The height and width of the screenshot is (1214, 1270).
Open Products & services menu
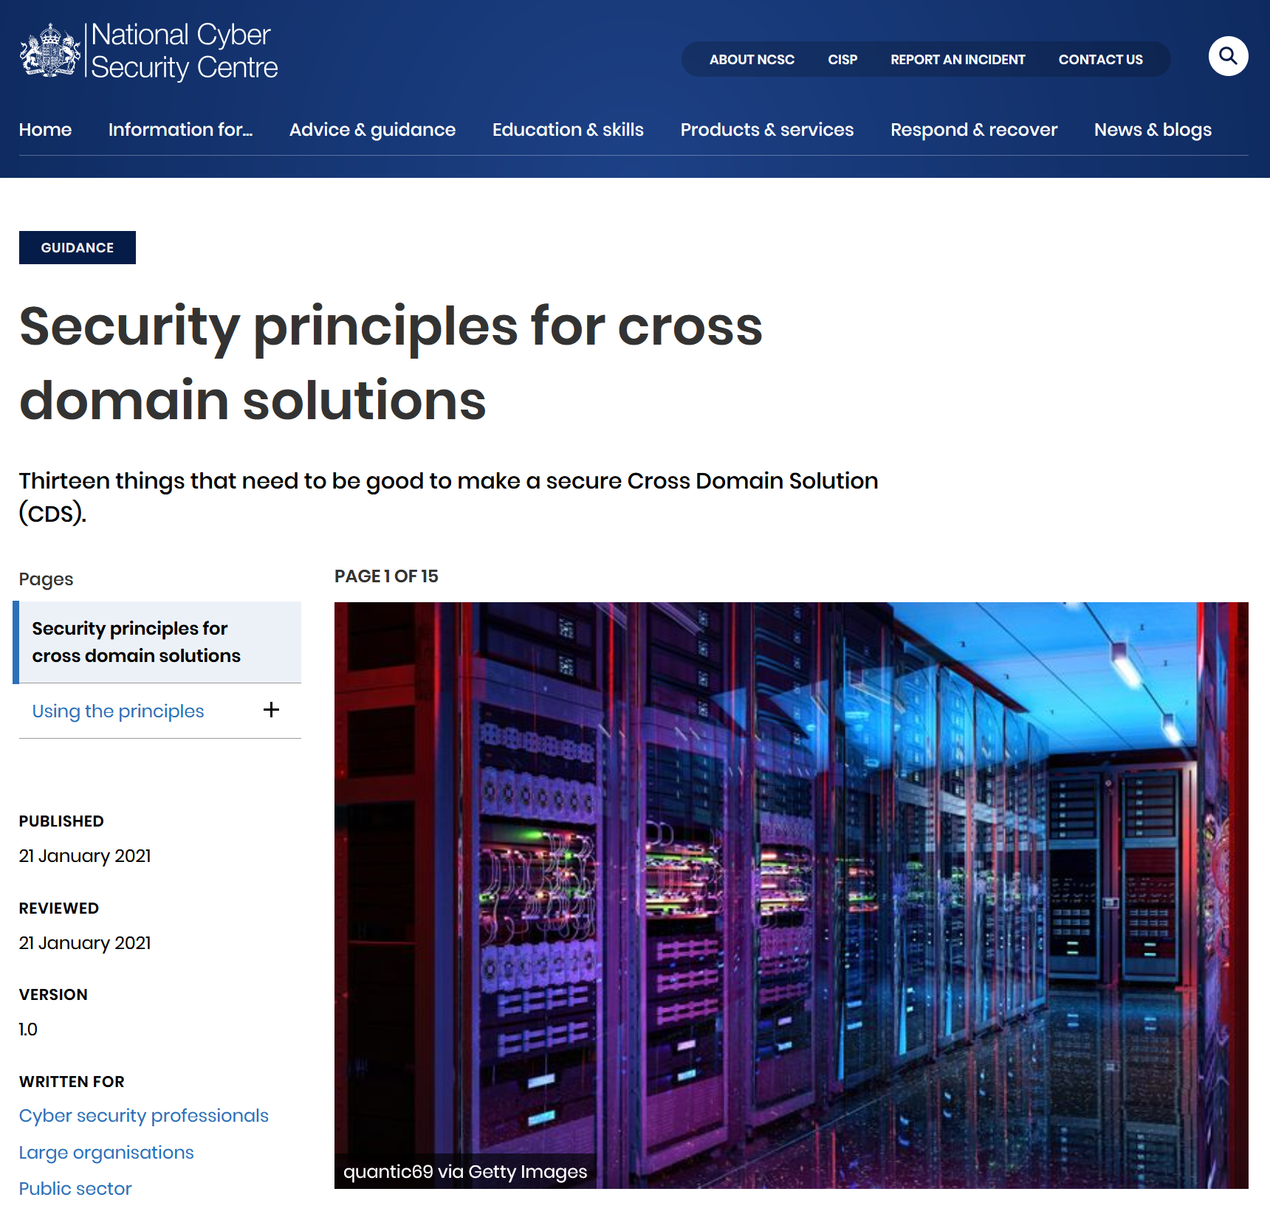click(x=766, y=130)
